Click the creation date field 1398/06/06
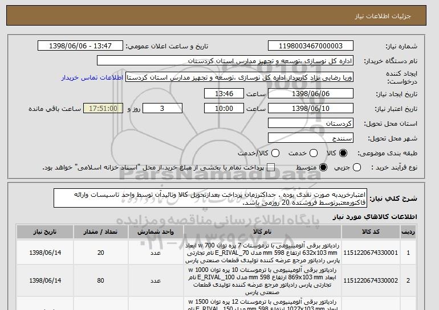 click(311, 93)
